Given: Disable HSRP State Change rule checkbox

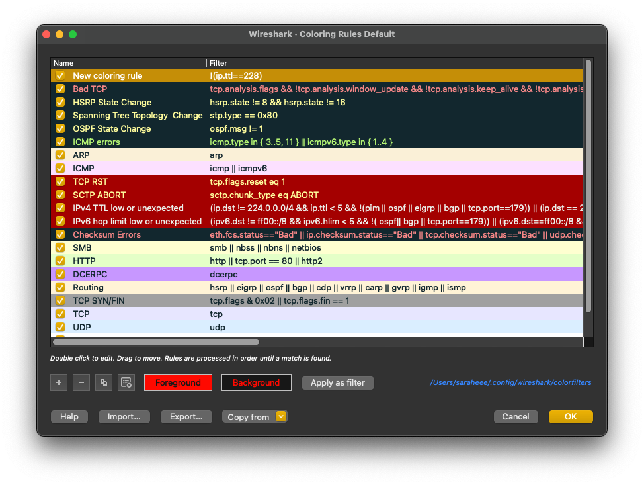Looking at the screenshot, I should tap(60, 102).
